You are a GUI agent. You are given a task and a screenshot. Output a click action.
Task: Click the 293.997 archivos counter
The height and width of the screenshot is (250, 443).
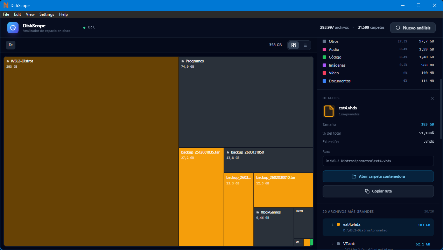tap(335, 27)
